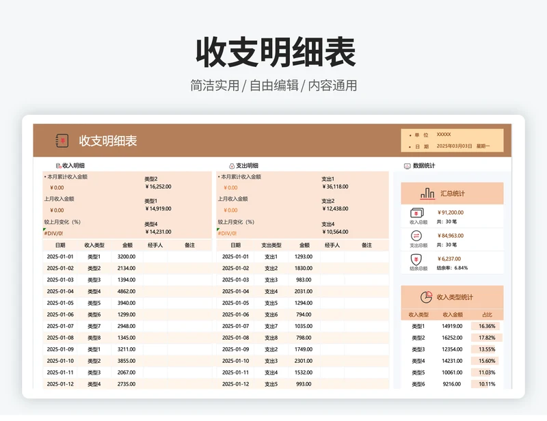Select statistic amount cell 12354.00
The image size is (547, 421).
point(452,349)
